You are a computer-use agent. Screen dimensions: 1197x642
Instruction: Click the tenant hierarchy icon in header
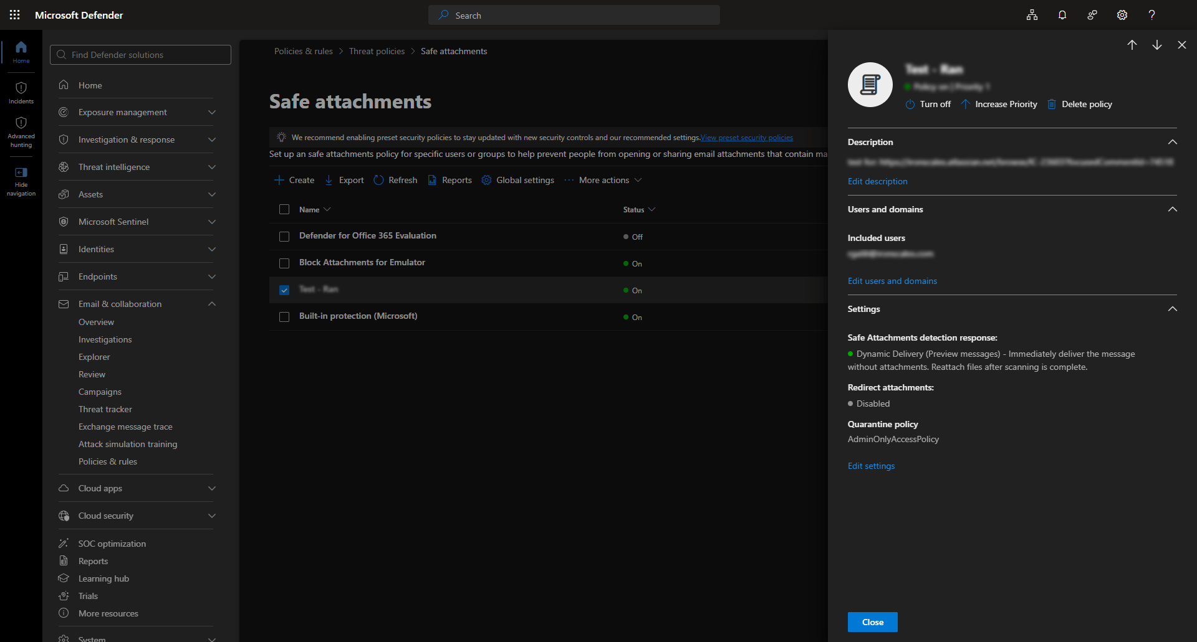click(1032, 15)
